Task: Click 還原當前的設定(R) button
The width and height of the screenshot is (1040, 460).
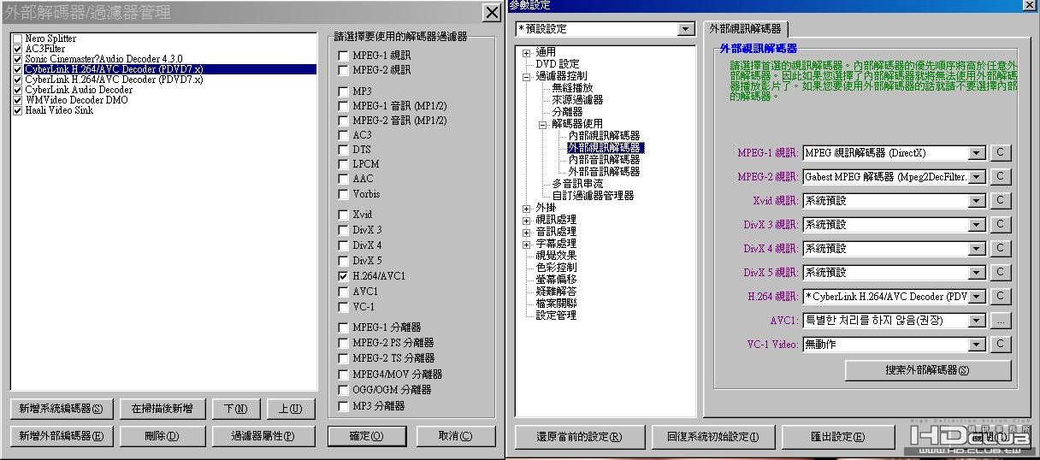Action: [x=579, y=437]
